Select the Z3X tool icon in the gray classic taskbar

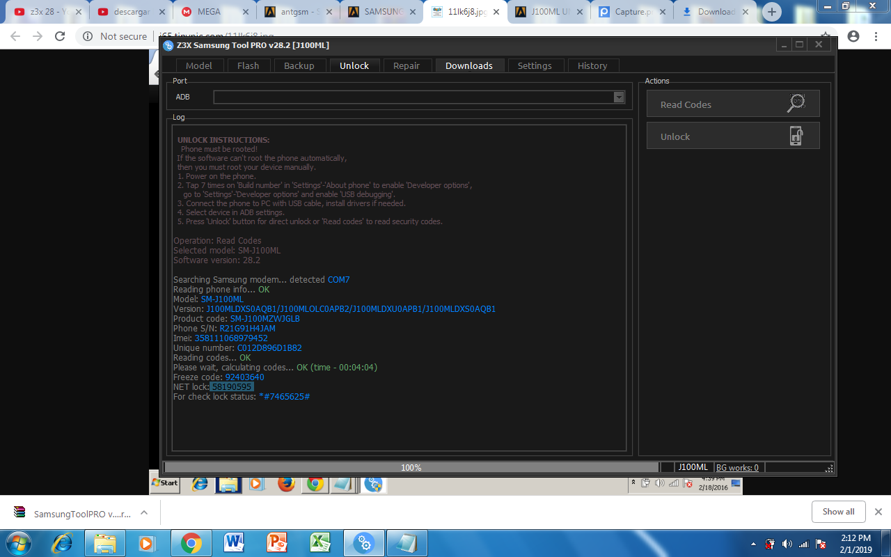(x=374, y=483)
